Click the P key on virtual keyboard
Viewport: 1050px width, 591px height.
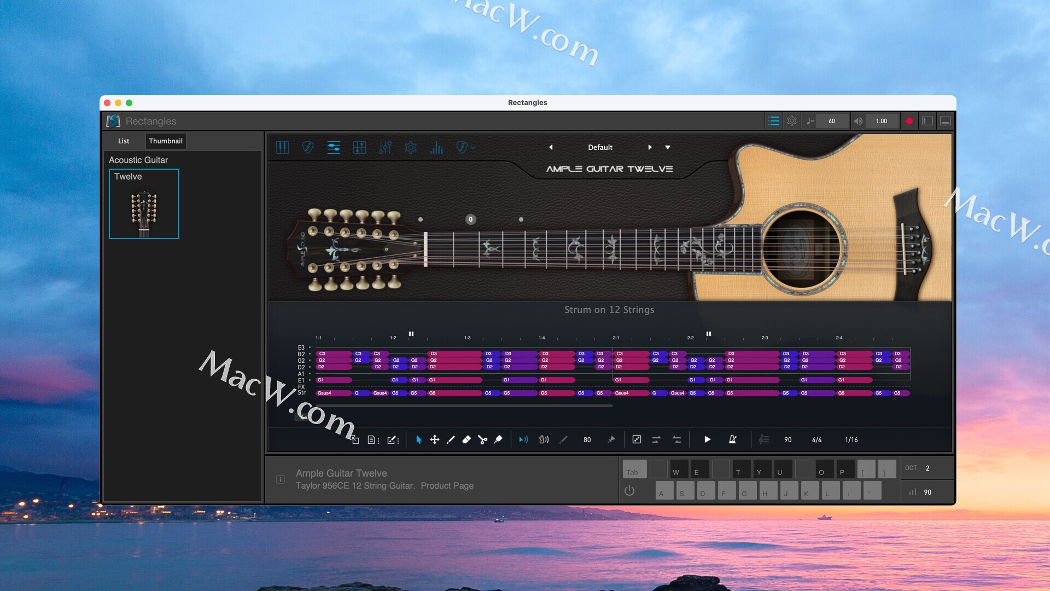845,469
